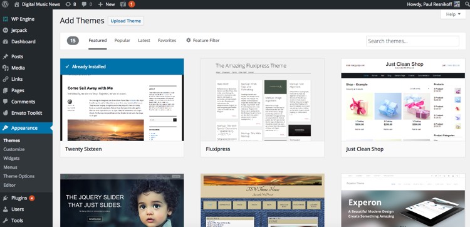
Task: Click the Pages icon in sidebar
Action: [x=5, y=90]
